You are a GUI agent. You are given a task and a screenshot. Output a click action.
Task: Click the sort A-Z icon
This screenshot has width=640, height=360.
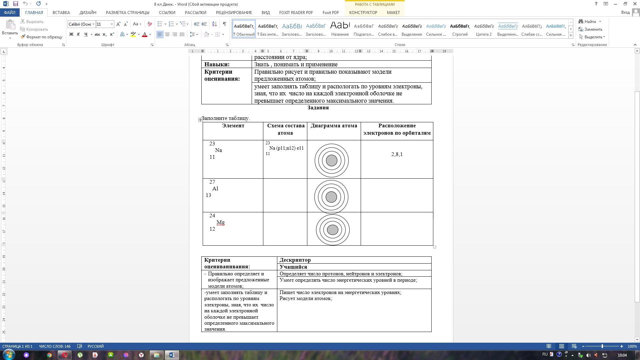click(x=214, y=24)
